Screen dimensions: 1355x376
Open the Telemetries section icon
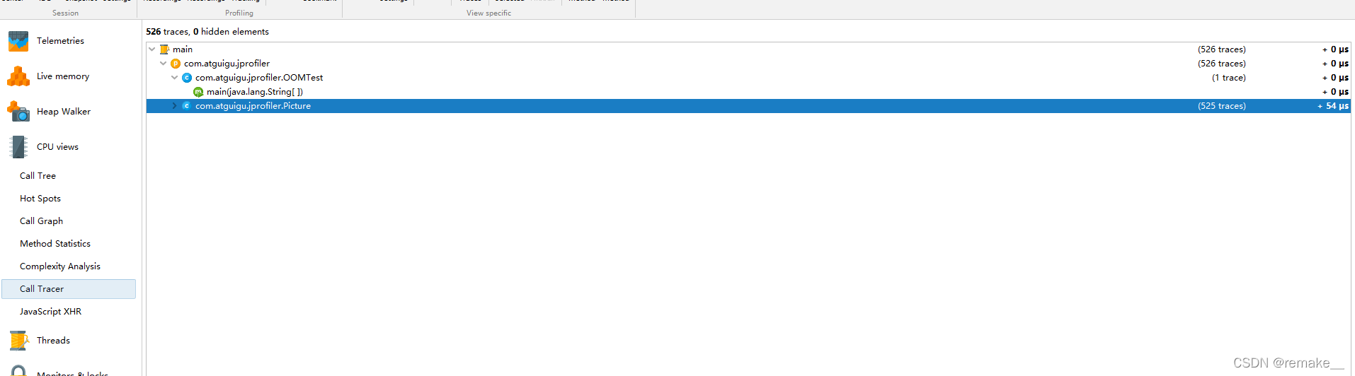tap(18, 41)
